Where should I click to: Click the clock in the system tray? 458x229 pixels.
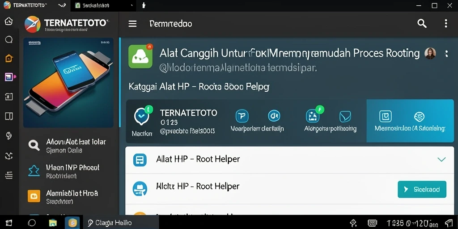[x=412, y=223]
